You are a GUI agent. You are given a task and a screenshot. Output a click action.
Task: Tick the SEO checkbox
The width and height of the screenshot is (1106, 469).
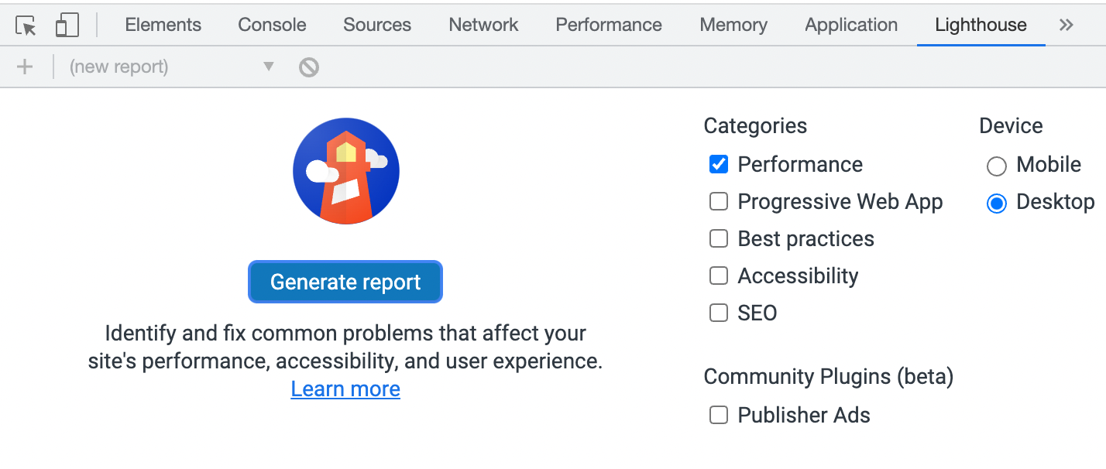(x=719, y=313)
